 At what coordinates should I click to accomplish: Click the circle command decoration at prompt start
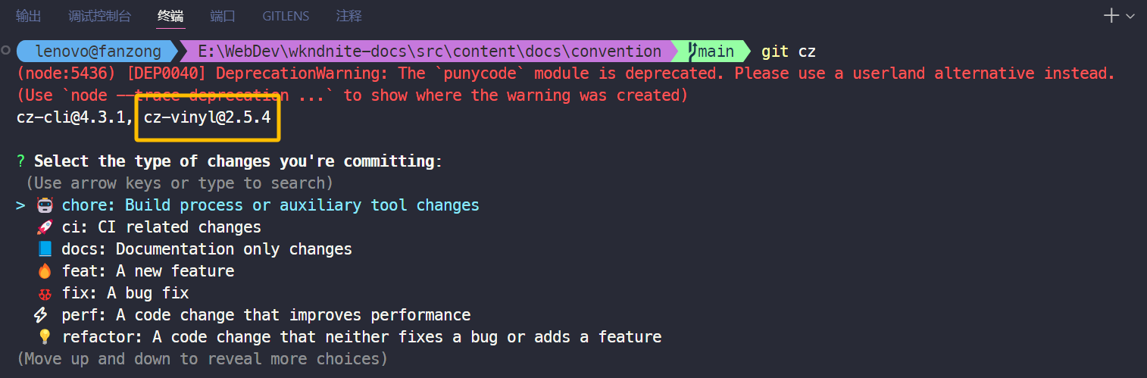6,50
